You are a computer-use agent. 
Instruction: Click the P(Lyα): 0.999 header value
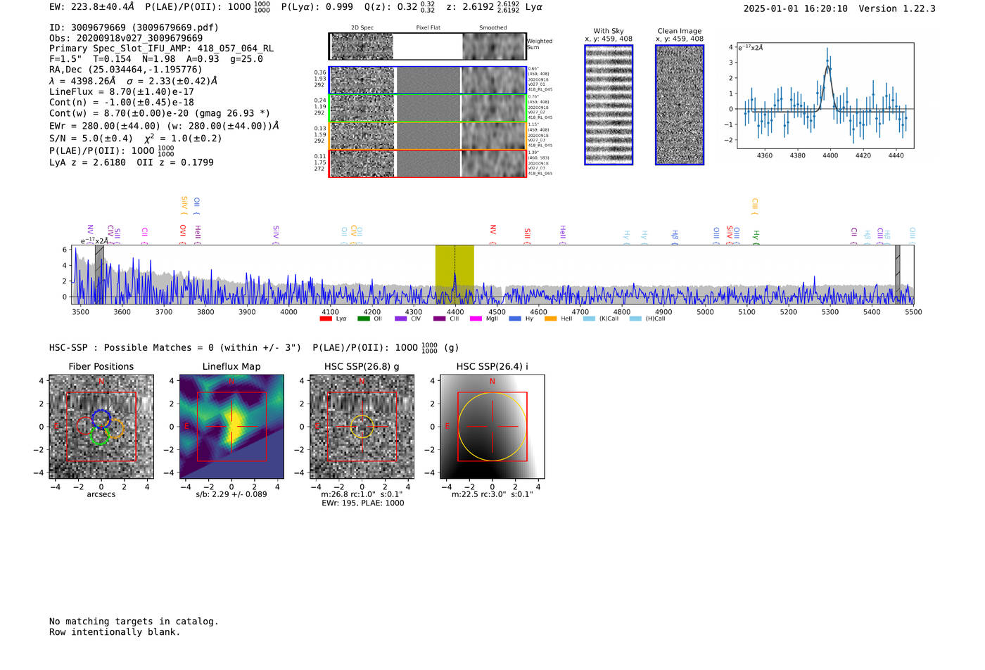click(317, 7)
